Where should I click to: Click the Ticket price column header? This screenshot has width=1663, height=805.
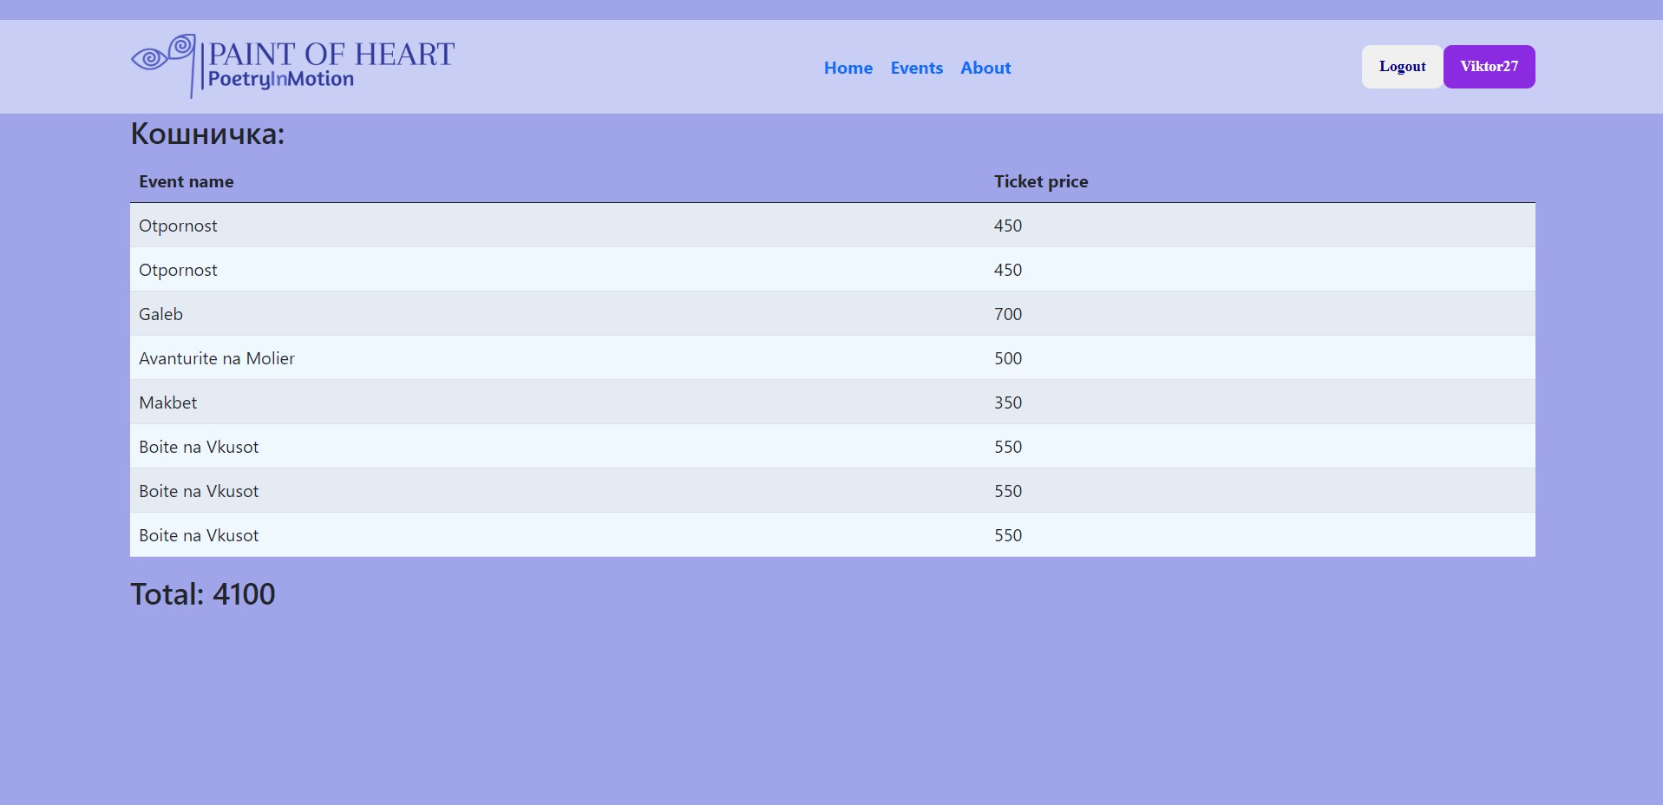coord(1040,181)
